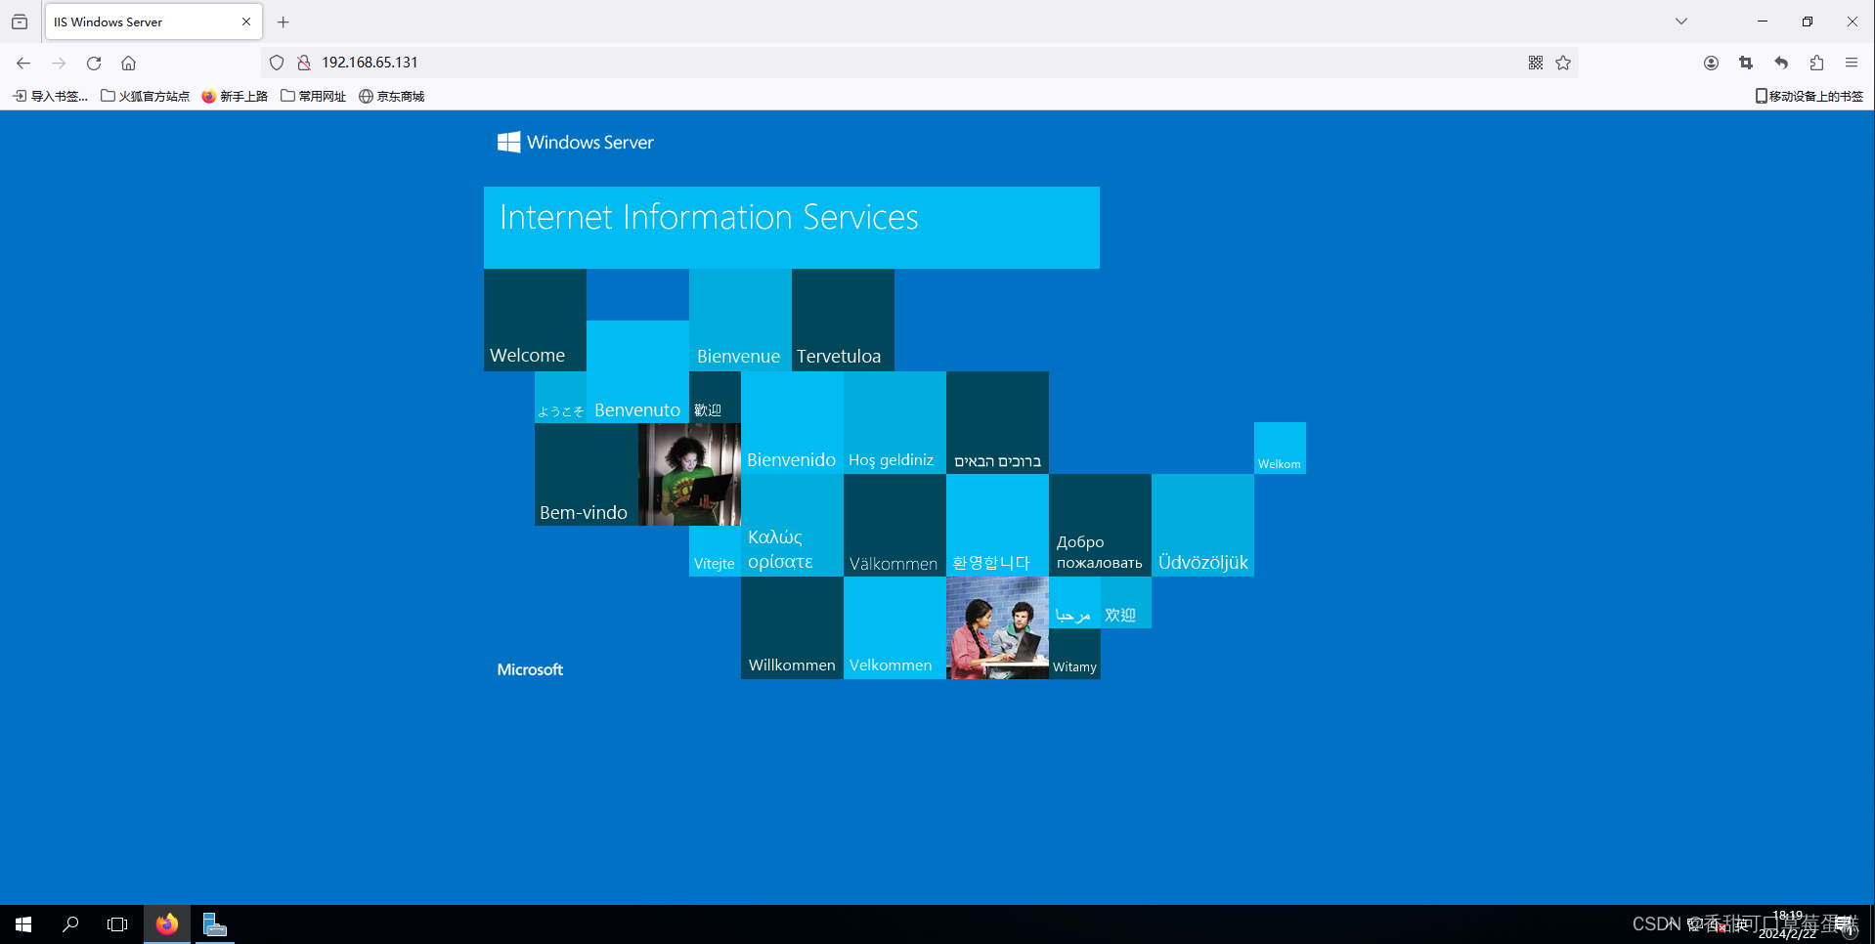Image resolution: width=1875 pixels, height=944 pixels.
Task: Click the Vitejte tile
Action: pyautogui.click(x=715, y=551)
